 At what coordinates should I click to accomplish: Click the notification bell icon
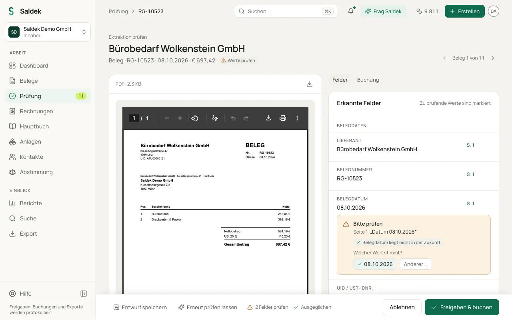[x=351, y=11]
